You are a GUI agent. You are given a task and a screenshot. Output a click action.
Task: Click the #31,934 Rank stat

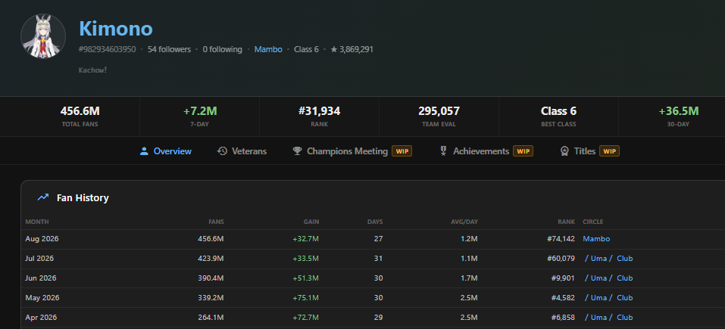point(320,116)
